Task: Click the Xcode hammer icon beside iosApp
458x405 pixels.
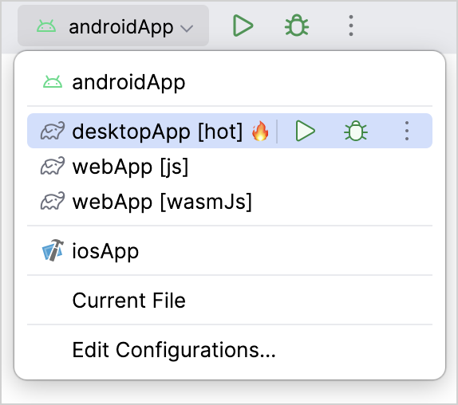Action: 53,250
